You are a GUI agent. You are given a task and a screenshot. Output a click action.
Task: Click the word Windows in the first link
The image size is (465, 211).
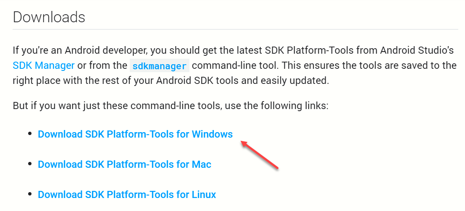(212, 134)
